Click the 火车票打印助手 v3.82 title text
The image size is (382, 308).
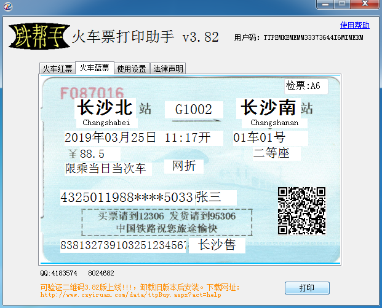[x=145, y=37]
